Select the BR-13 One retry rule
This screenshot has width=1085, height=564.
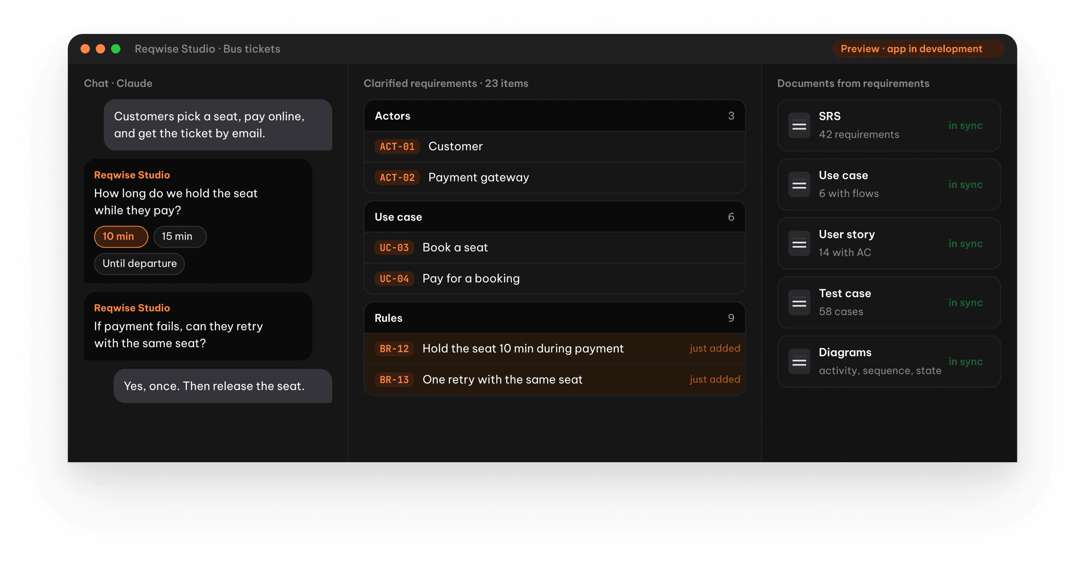(x=554, y=379)
